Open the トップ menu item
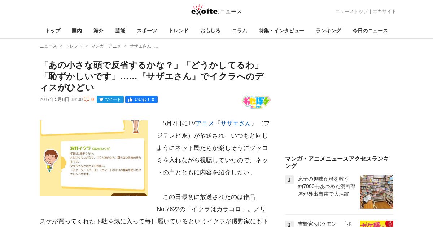The image size is (433, 227). point(53,31)
